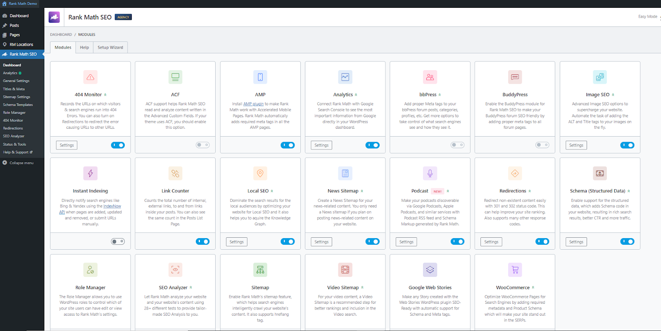Switch to Easy Mode
The height and width of the screenshot is (331, 661).
point(648,17)
